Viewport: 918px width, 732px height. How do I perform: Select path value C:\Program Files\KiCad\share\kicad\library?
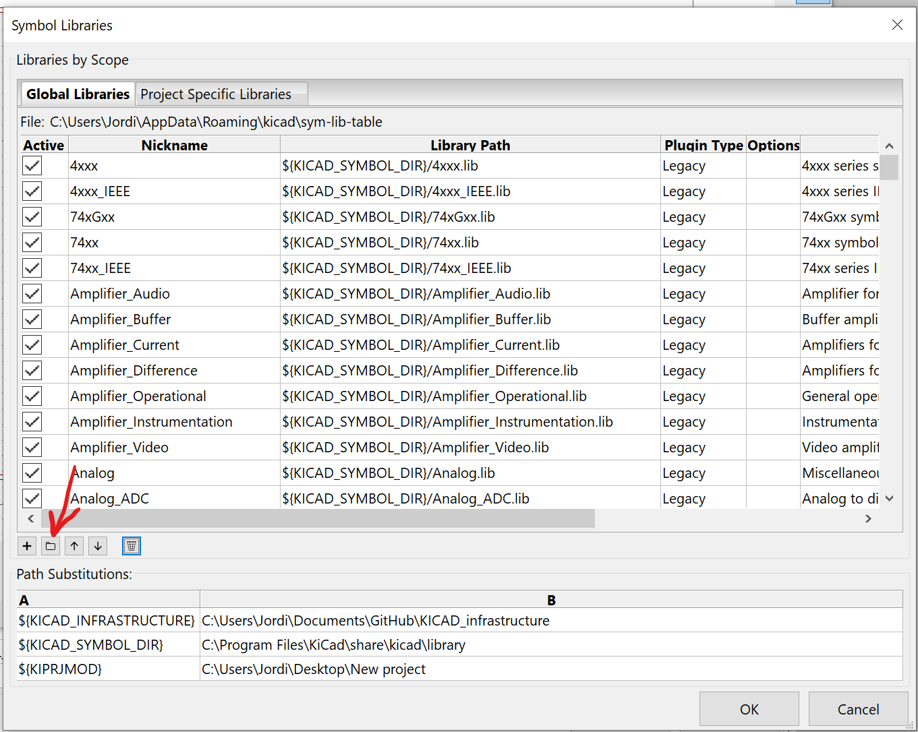[551, 644]
